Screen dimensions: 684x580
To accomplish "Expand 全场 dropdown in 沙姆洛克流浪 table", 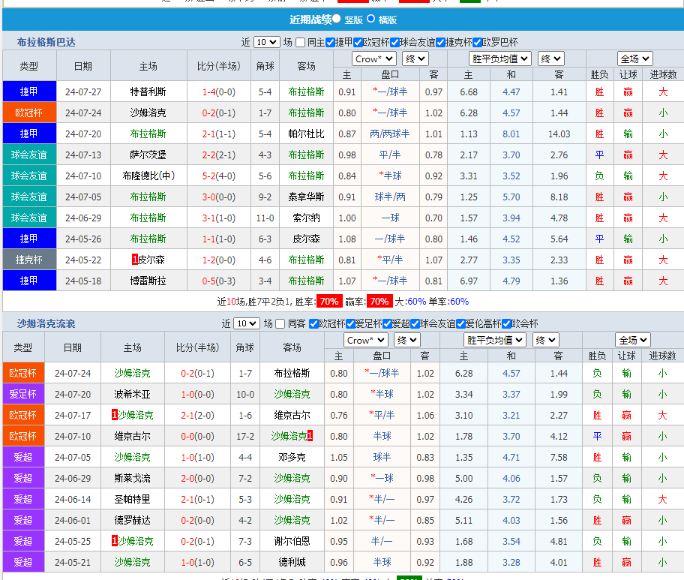I will (x=633, y=340).
